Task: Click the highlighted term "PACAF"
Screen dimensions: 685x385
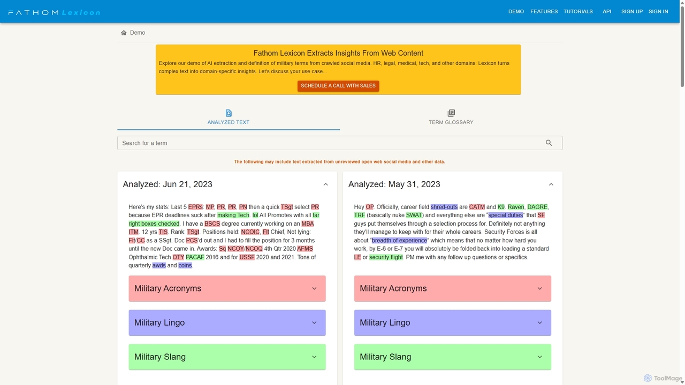Action: click(x=195, y=257)
